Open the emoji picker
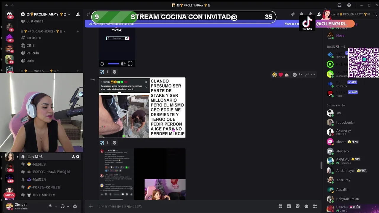The image size is (379, 213). [306, 206]
